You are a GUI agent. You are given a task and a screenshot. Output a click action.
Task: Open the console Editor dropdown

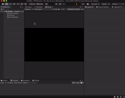pos(25,83)
